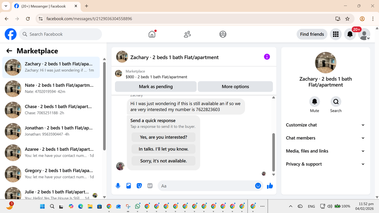Open File Explorer from the taskbar
The height and width of the screenshot is (213, 379).
90,206
